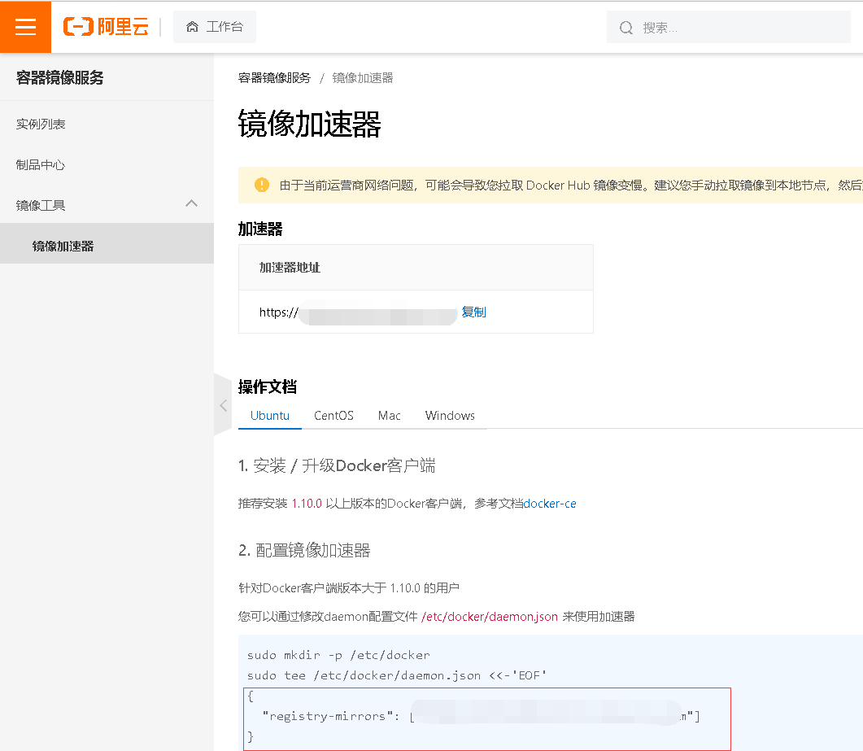Collapse the sidebar with the arrow handle
Screen dimensions: 863x751
223,405
